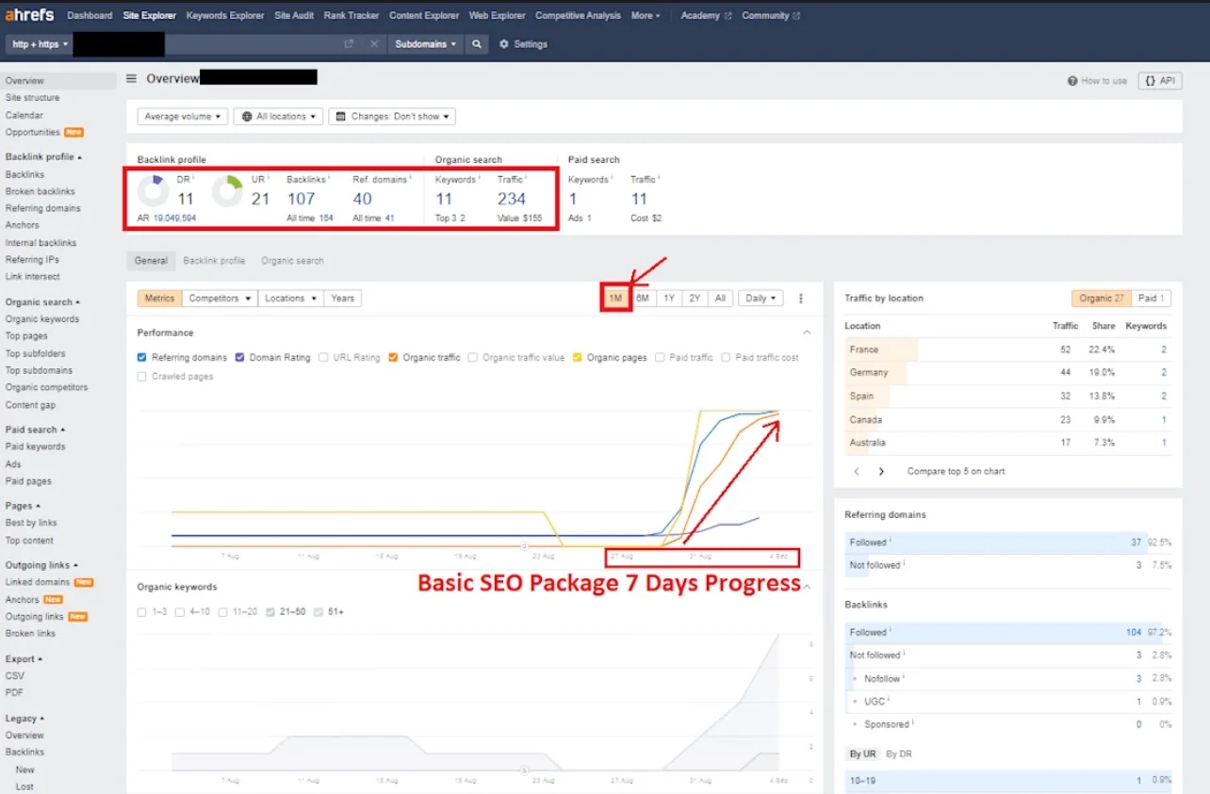The height and width of the screenshot is (794, 1210).
Task: Open the API panel
Action: (x=1159, y=81)
